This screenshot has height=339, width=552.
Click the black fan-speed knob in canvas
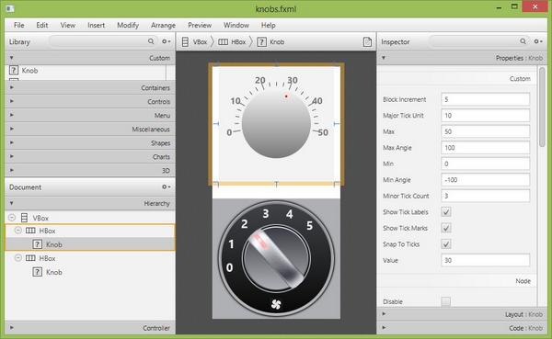coord(276,258)
